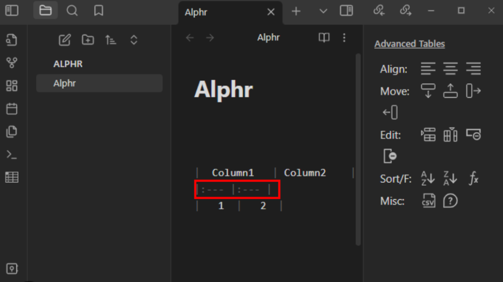Export the table as CSV

pyautogui.click(x=428, y=201)
